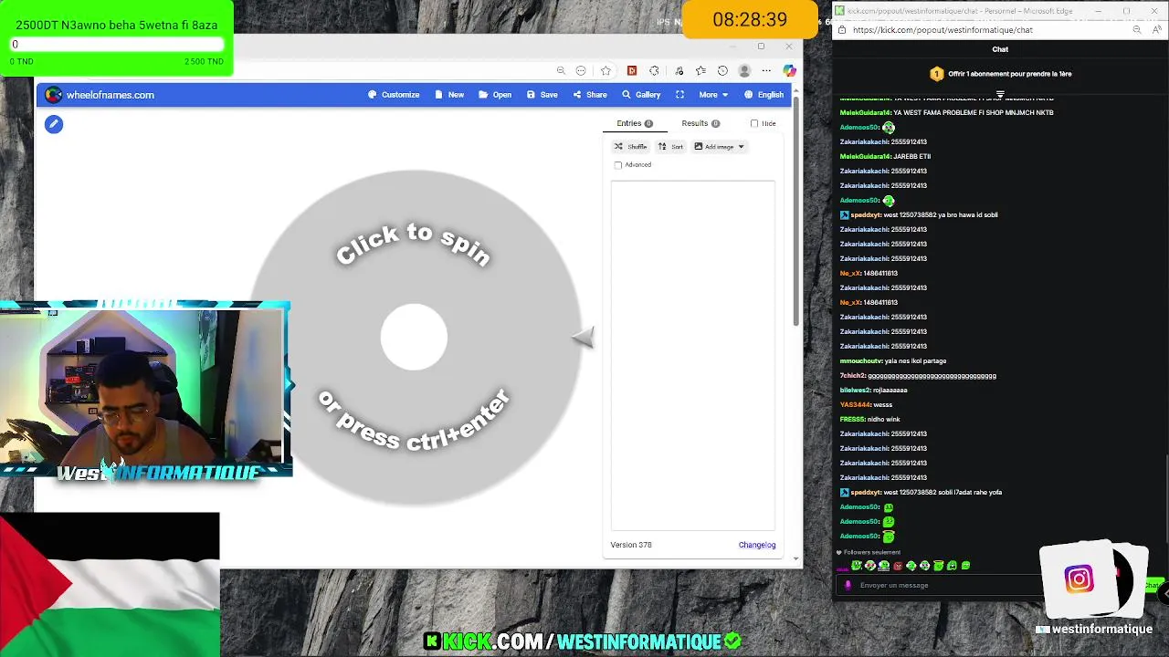The height and width of the screenshot is (657, 1169).
Task: Open the browser profile avatar
Action: click(x=744, y=71)
